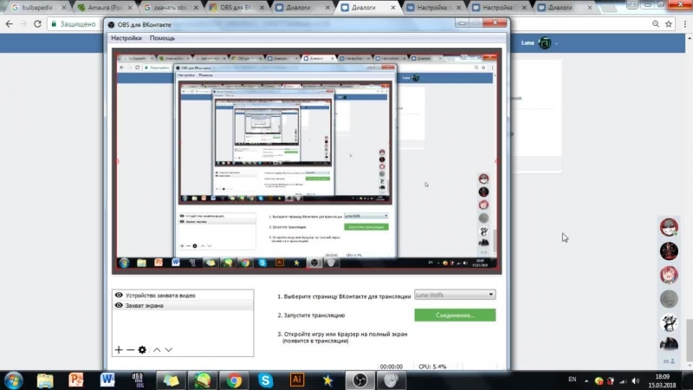Open chat with pink-haired avatar in VK sidebar
Image resolution: width=693 pixels, height=390 pixels.
coord(669,275)
